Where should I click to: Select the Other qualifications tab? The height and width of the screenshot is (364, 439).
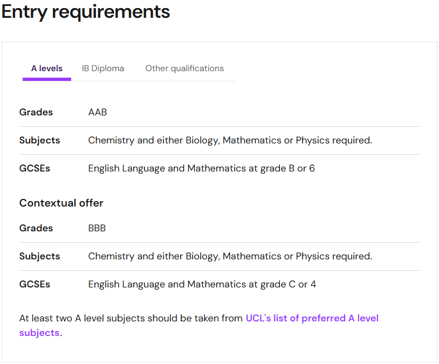[x=184, y=68]
